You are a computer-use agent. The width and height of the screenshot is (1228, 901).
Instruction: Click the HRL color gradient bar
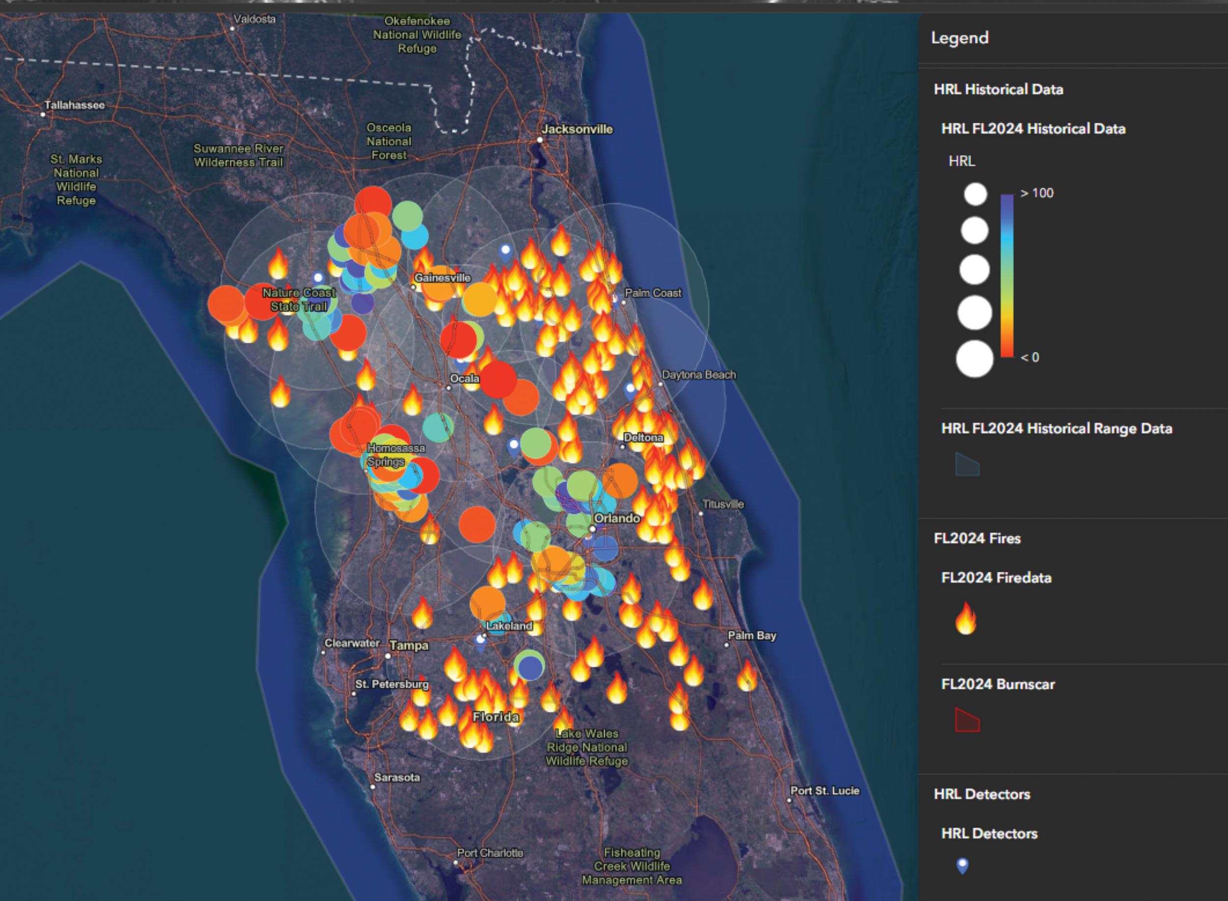[1006, 276]
